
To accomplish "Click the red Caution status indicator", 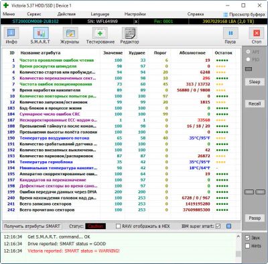I will [x=96, y=226].
